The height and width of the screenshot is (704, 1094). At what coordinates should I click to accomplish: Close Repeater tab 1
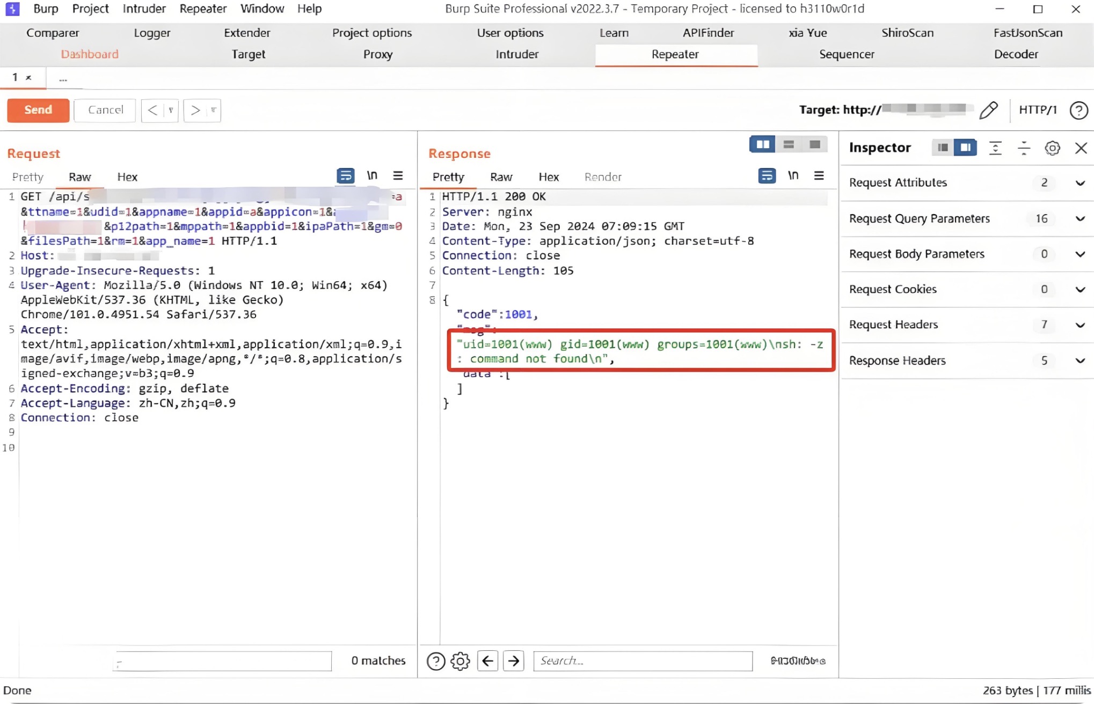tap(29, 78)
